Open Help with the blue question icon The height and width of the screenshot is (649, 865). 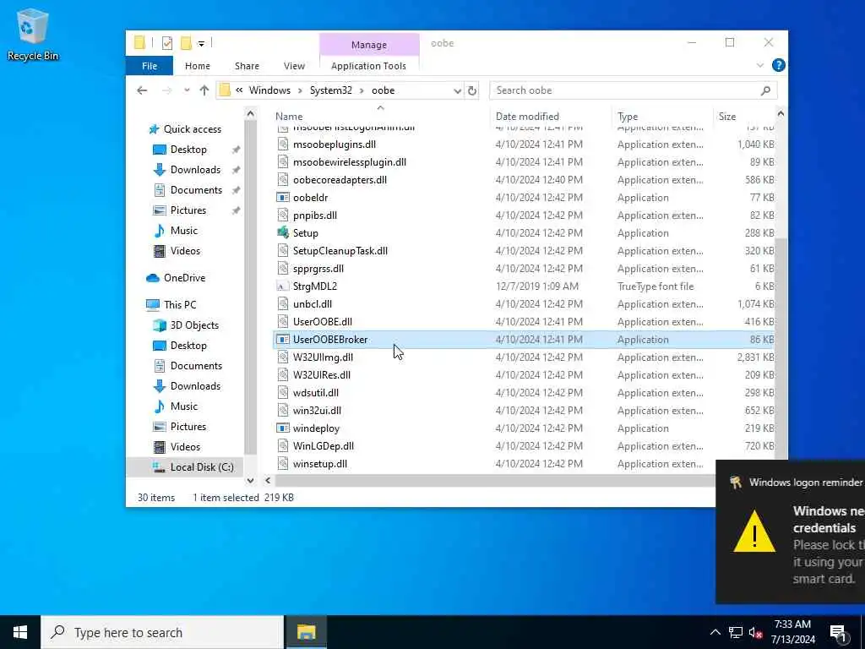pyautogui.click(x=778, y=65)
